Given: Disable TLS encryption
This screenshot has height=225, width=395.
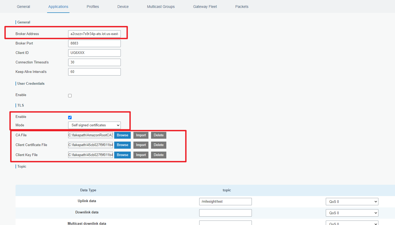Looking at the screenshot, I should (70, 117).
